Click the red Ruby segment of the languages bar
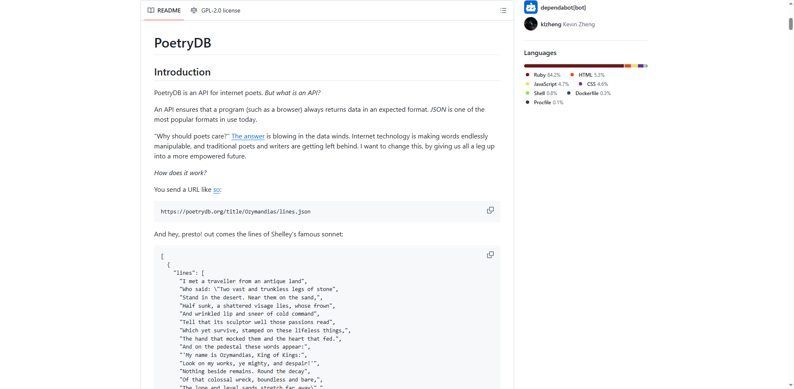The image size is (794, 389). click(x=573, y=65)
